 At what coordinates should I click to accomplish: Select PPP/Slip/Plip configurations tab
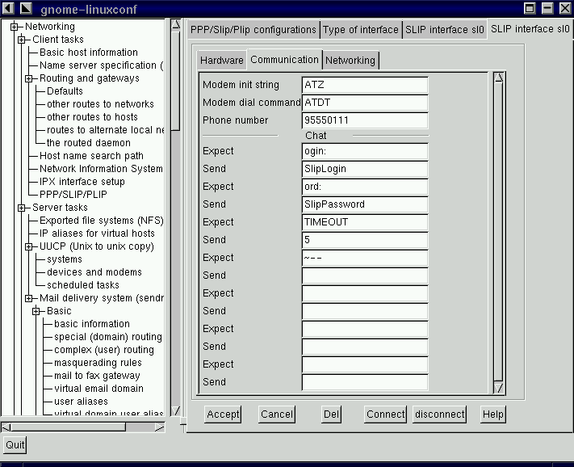(x=253, y=30)
